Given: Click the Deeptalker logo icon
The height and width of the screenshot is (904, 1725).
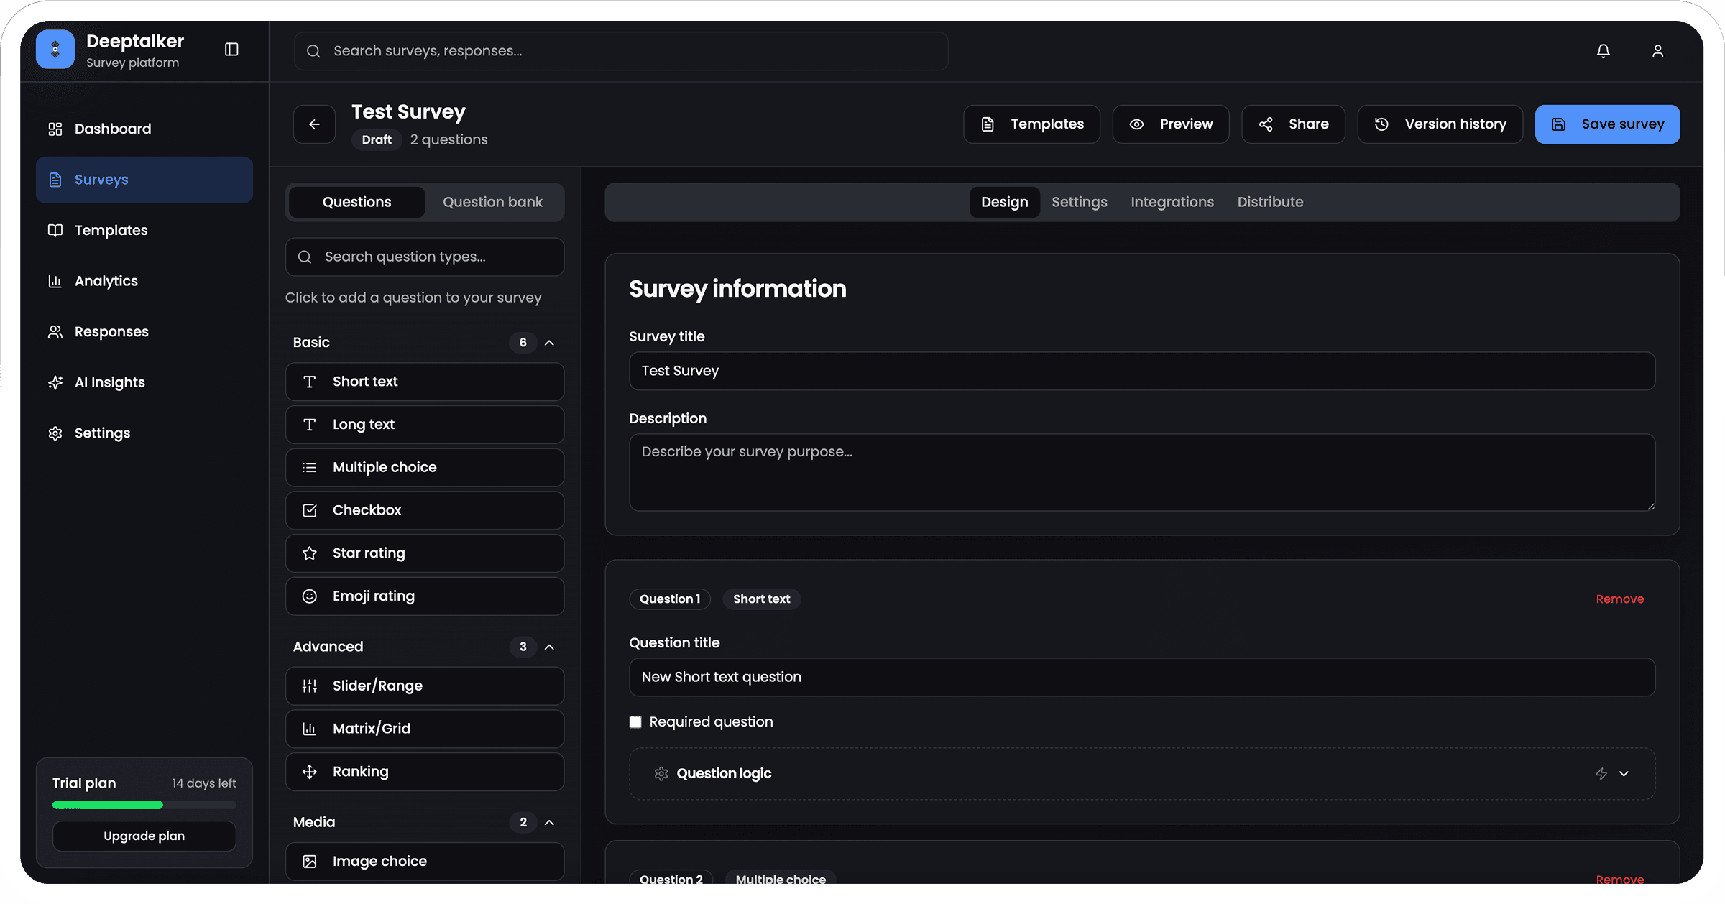Looking at the screenshot, I should [55, 50].
